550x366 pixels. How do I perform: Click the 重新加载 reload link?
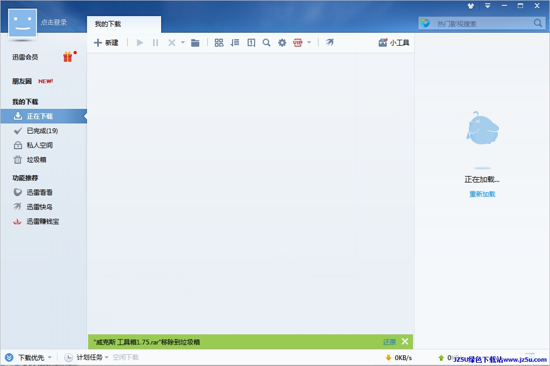click(482, 194)
